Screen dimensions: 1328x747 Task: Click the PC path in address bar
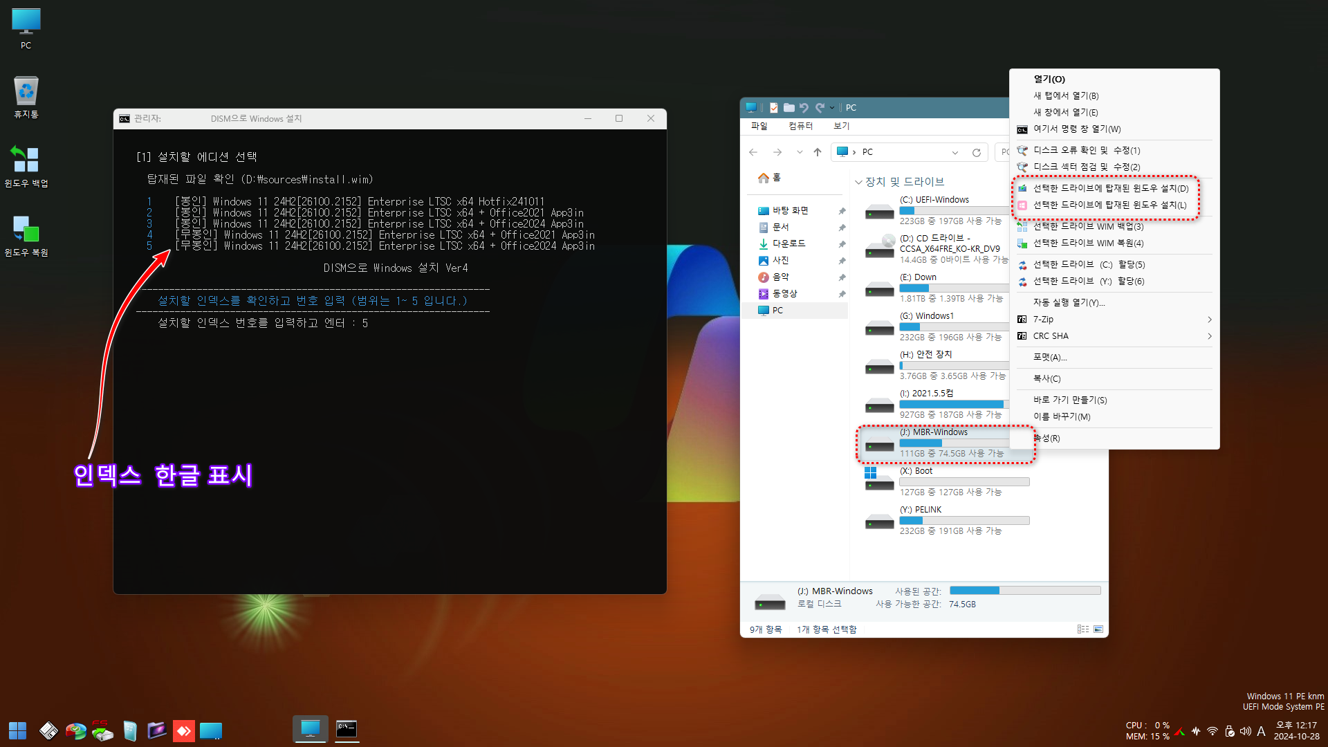tap(867, 152)
